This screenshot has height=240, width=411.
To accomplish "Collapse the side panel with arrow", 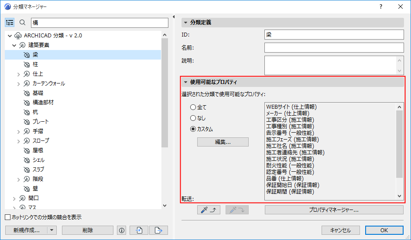I will point(174,17).
